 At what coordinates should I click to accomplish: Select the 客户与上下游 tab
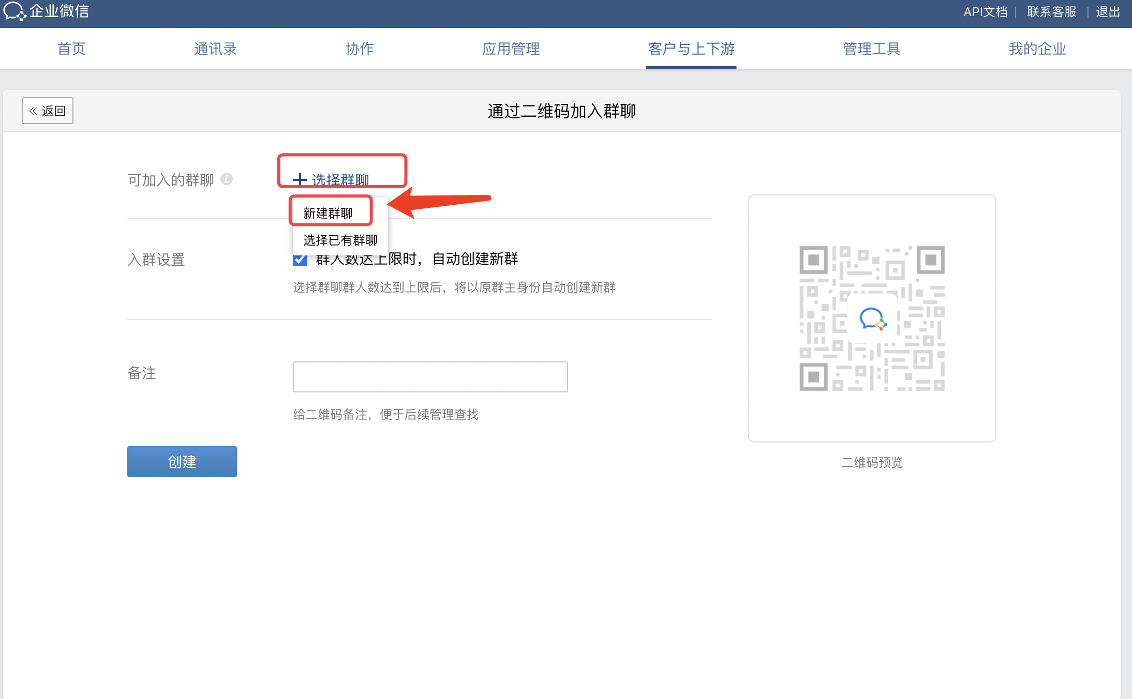691,49
